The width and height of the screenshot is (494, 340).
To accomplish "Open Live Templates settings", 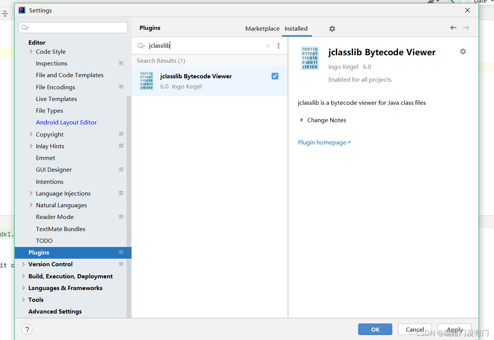I will [x=56, y=99].
